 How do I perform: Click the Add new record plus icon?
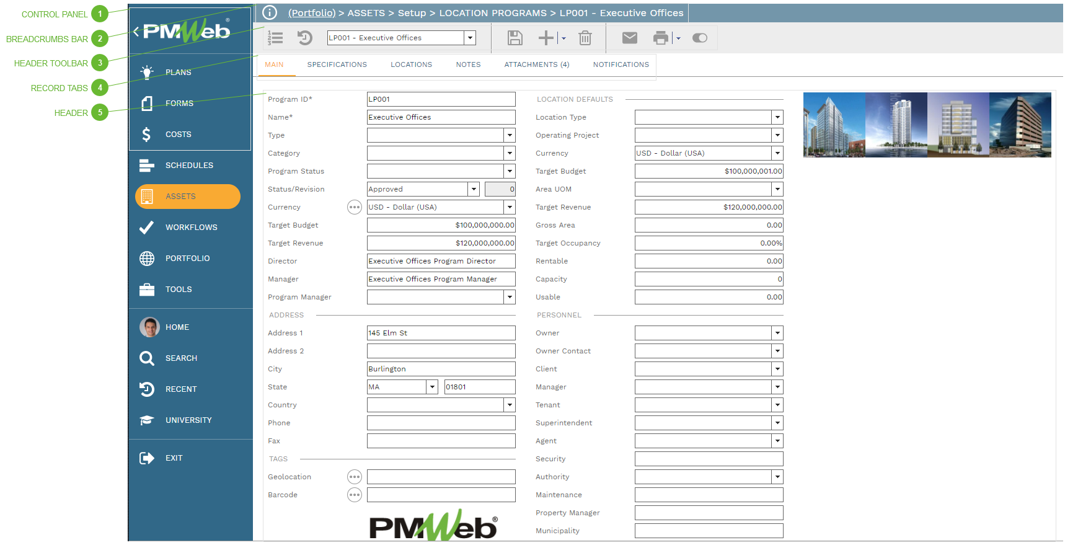pos(546,38)
